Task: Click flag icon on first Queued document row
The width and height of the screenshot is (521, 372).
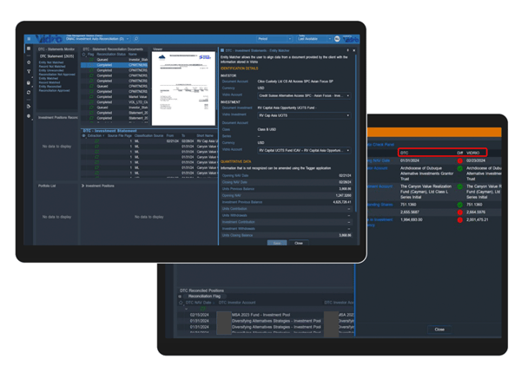Action: tap(91, 60)
